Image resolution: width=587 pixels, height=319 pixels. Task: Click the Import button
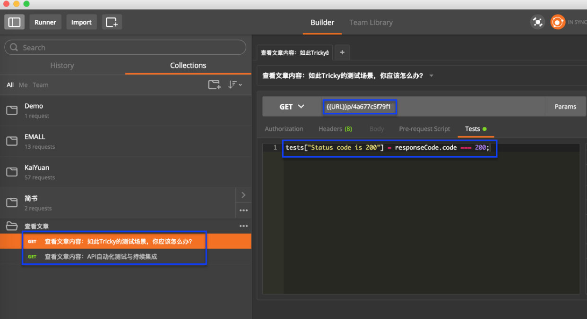(81, 22)
